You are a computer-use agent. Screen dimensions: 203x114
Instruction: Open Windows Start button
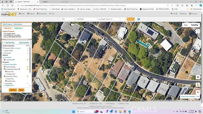point(73,111)
